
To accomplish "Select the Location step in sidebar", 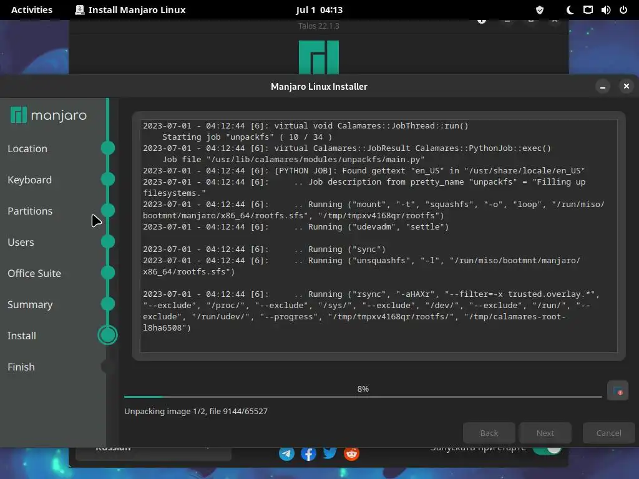I will click(x=27, y=148).
